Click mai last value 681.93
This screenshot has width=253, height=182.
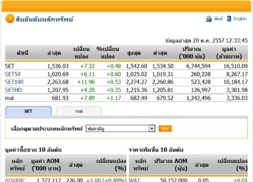coord(60,98)
